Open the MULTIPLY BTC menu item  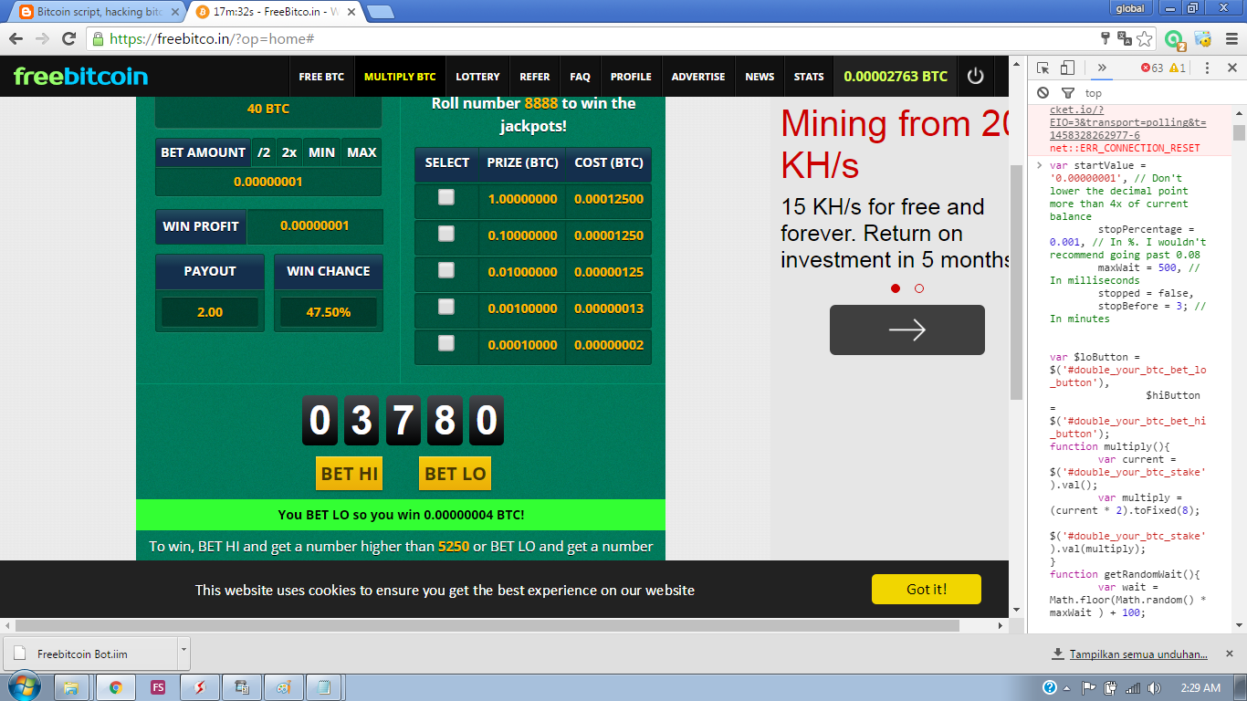tap(400, 77)
